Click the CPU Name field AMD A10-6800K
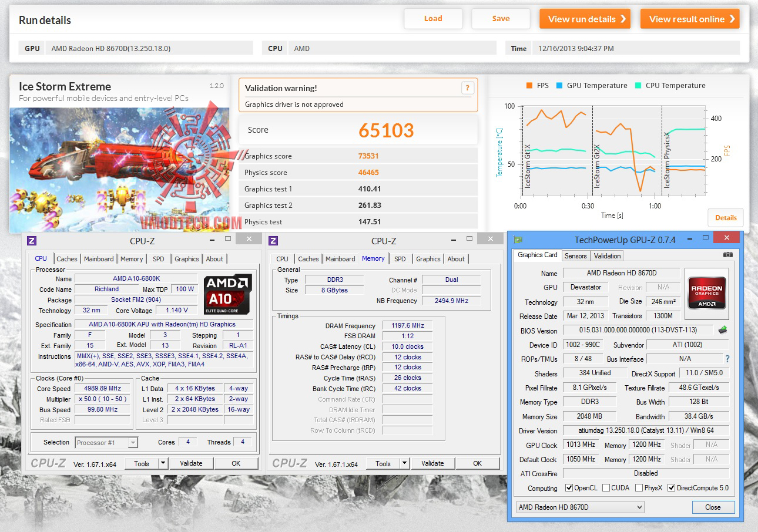The width and height of the screenshot is (758, 532). [136, 278]
